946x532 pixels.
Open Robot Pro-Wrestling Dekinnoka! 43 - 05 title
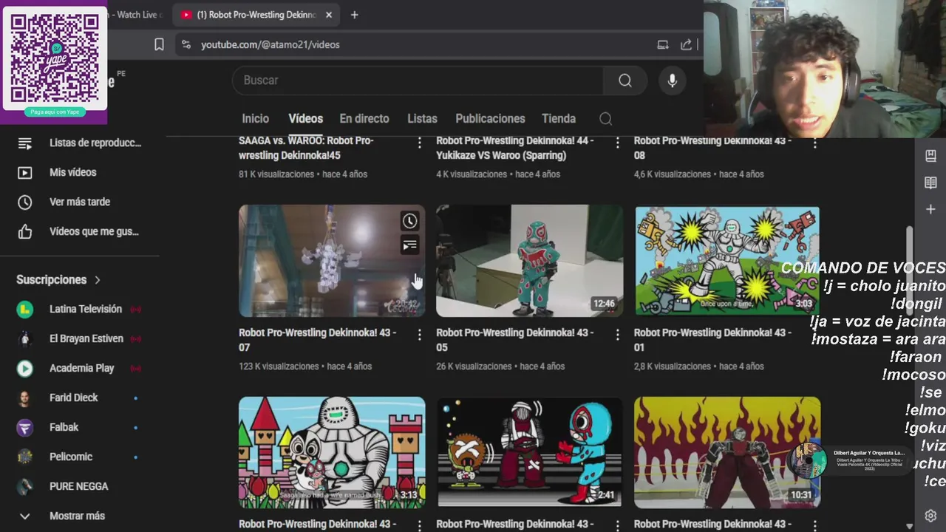tap(514, 340)
